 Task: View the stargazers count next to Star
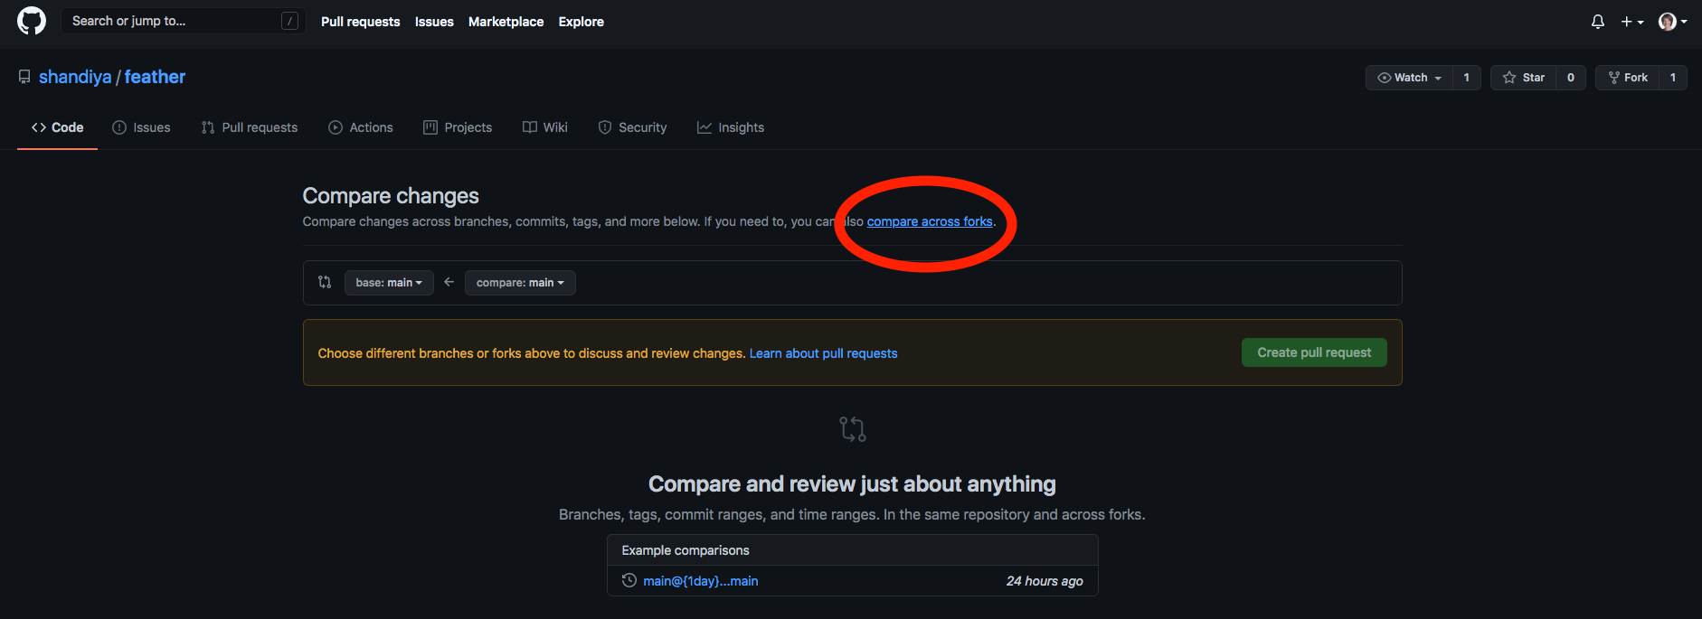(1571, 78)
